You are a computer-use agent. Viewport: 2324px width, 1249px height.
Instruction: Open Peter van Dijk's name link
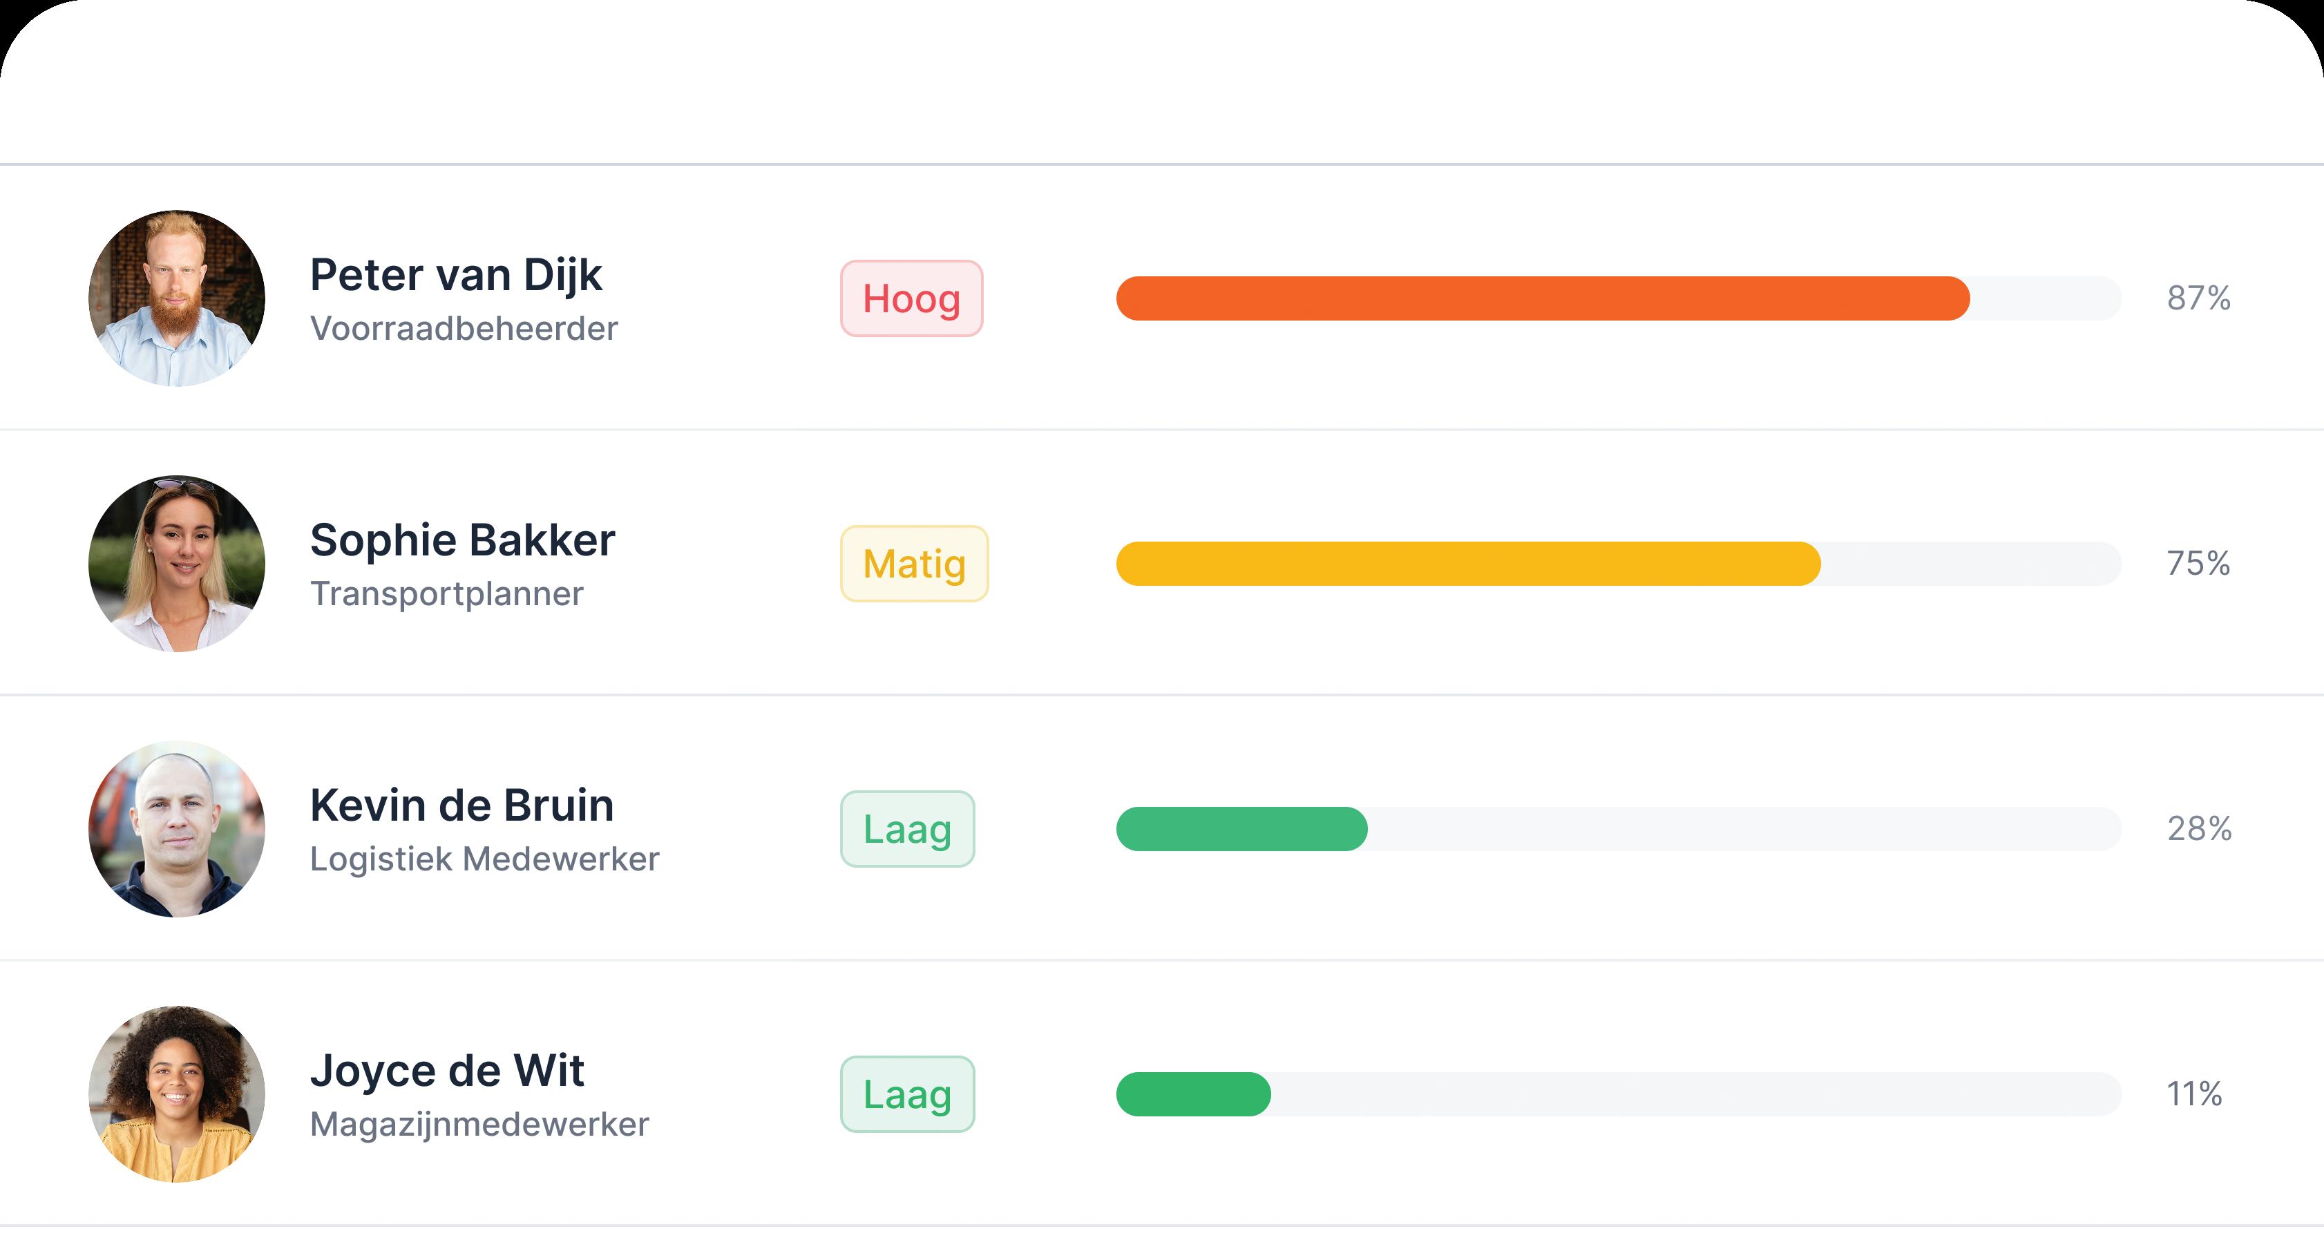455,275
